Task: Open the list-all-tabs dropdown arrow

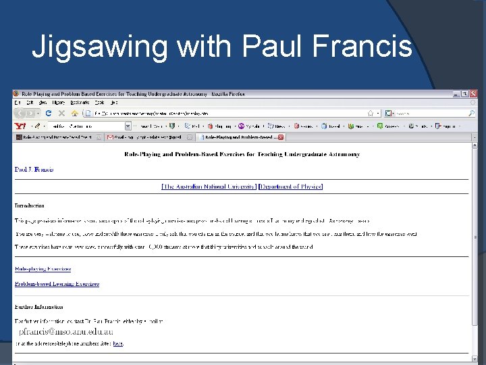Action: pos(475,137)
